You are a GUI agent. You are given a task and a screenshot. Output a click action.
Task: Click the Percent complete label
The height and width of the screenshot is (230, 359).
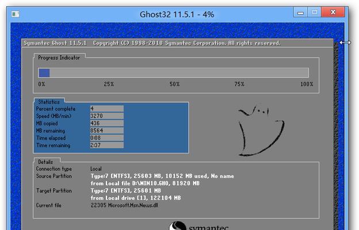[x=56, y=109]
